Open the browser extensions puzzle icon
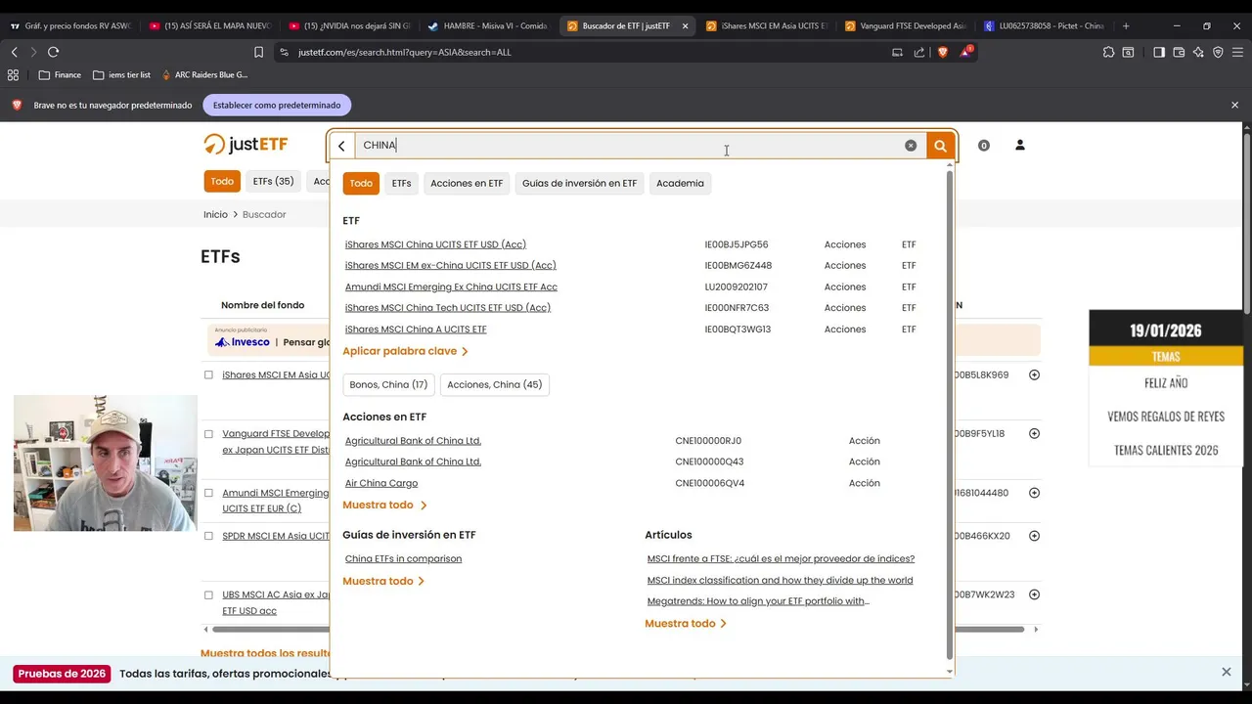The width and height of the screenshot is (1252, 704). (x=1108, y=52)
